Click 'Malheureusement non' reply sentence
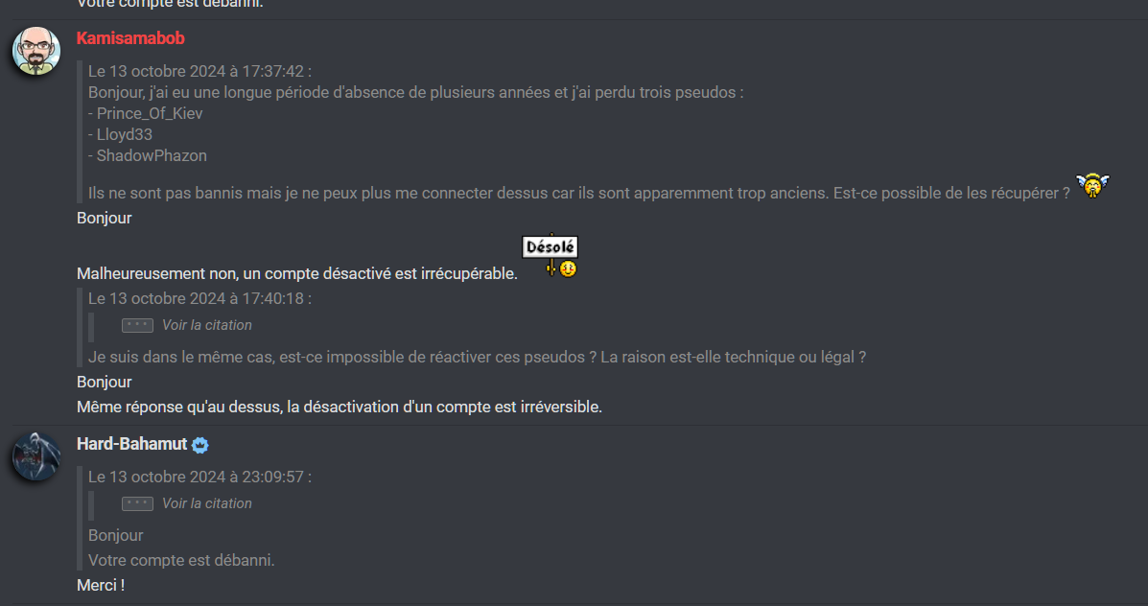 click(296, 273)
